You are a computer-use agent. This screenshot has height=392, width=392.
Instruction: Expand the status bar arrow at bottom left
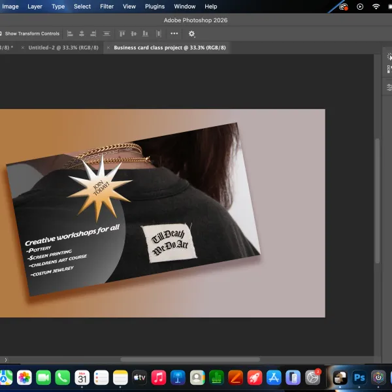pyautogui.click(x=6, y=360)
